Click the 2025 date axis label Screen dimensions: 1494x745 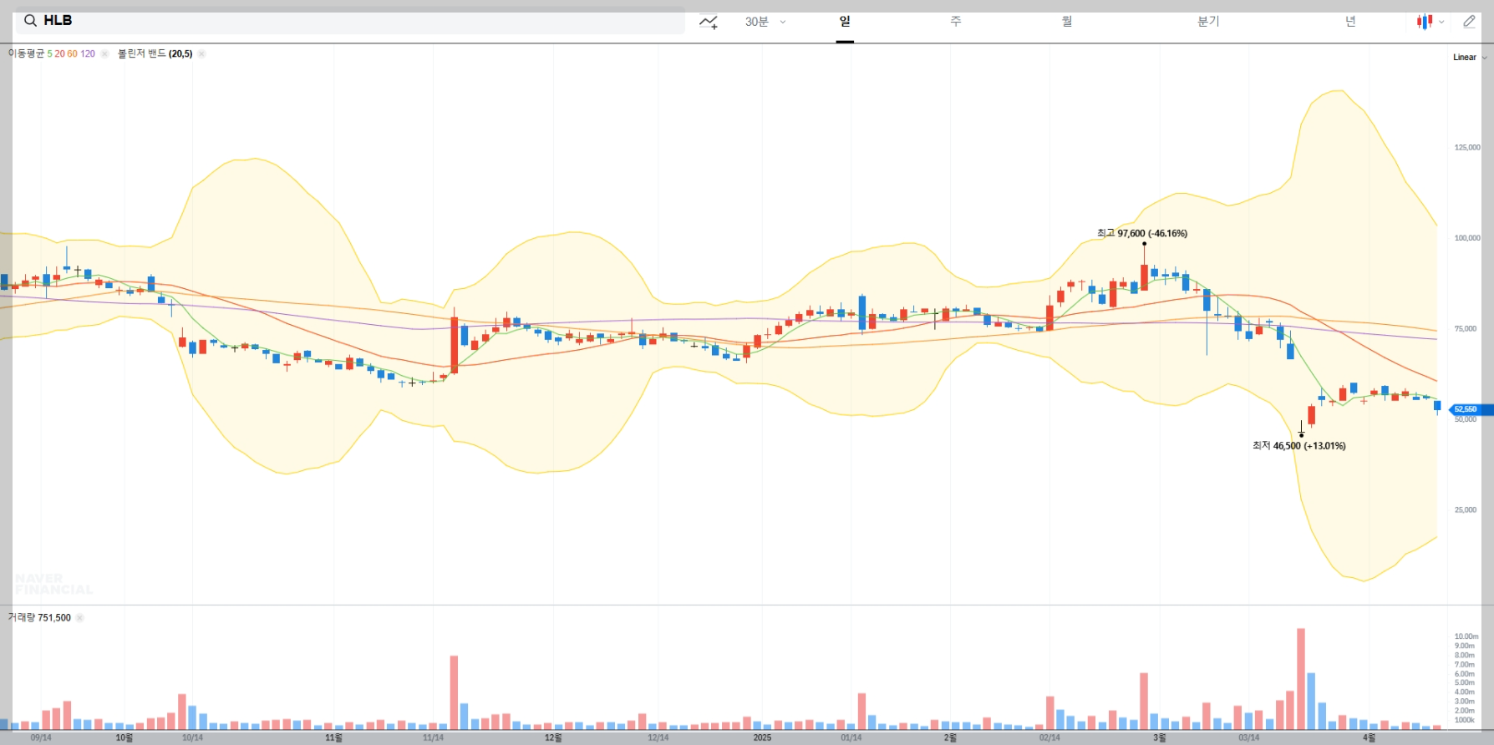[762, 737]
